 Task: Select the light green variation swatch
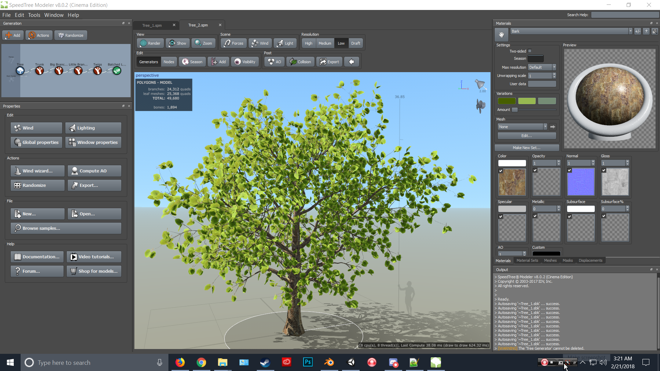coord(527,101)
